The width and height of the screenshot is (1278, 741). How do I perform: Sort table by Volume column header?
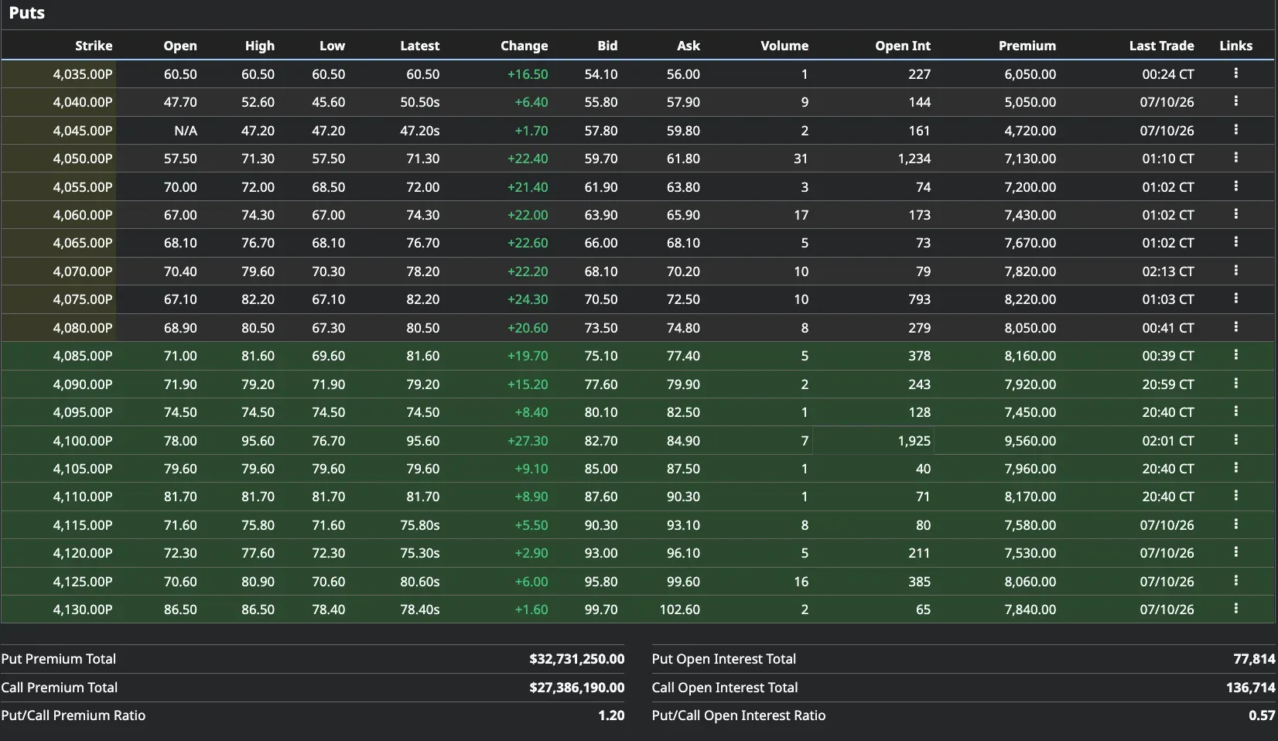tap(784, 46)
